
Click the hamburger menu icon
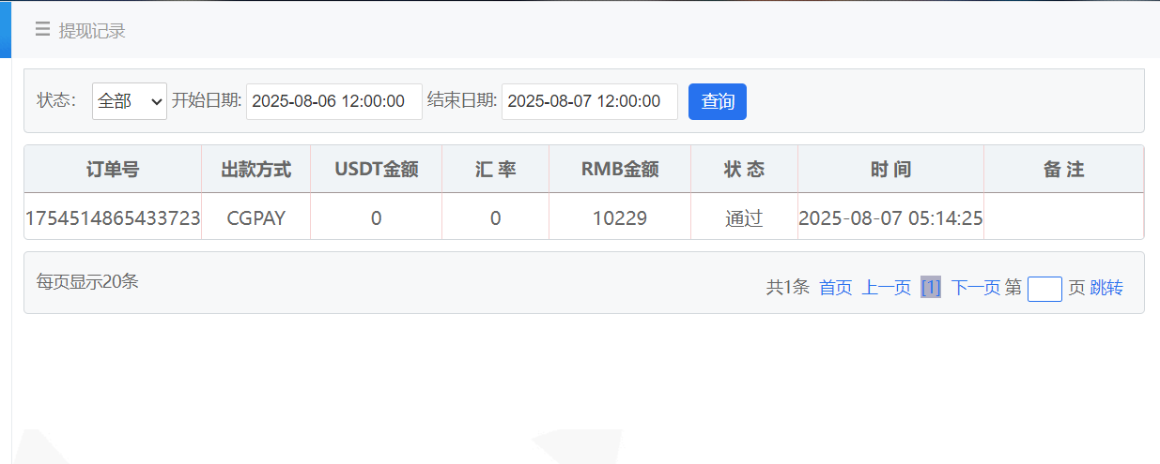tap(42, 29)
